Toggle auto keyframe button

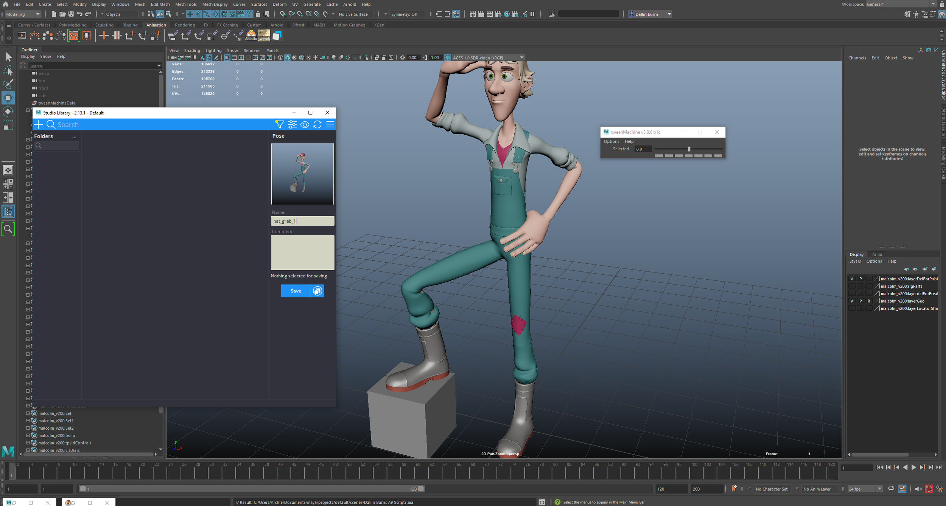[929, 489]
